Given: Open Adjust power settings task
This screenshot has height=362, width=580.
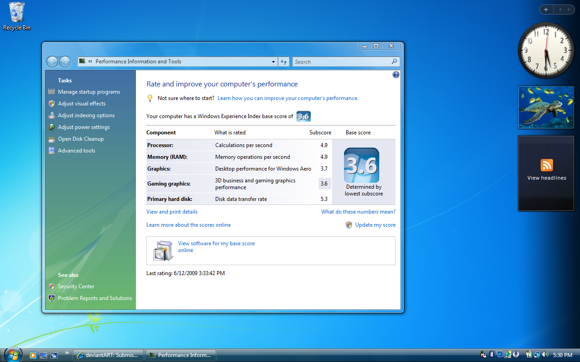Looking at the screenshot, I should 84,127.
